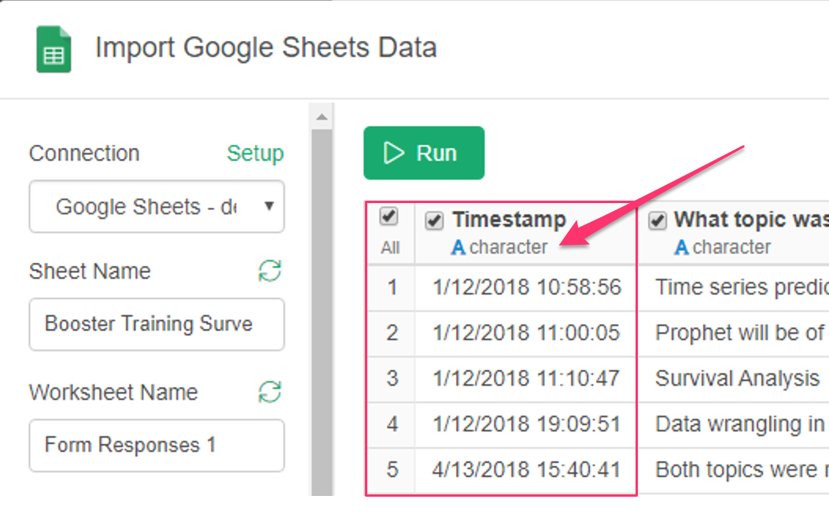Click row number 3
829x529 pixels.
coord(392,378)
